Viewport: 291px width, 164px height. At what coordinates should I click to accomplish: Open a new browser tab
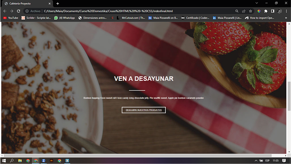57,4
